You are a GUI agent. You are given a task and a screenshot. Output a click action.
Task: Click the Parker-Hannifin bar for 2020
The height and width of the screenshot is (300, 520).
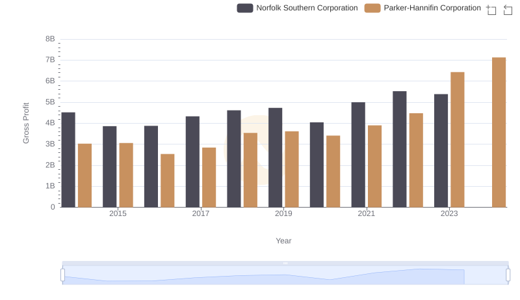[333, 172]
